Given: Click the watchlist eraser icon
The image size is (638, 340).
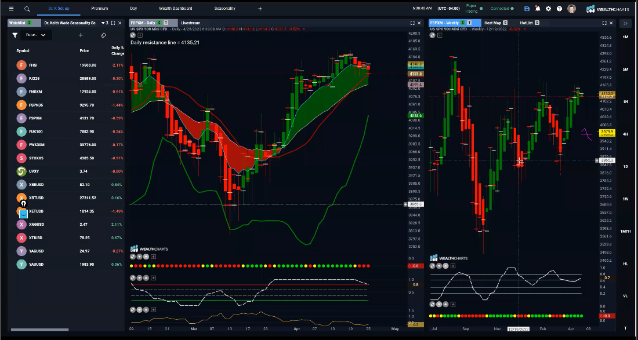Looking at the screenshot, I should click(103, 35).
